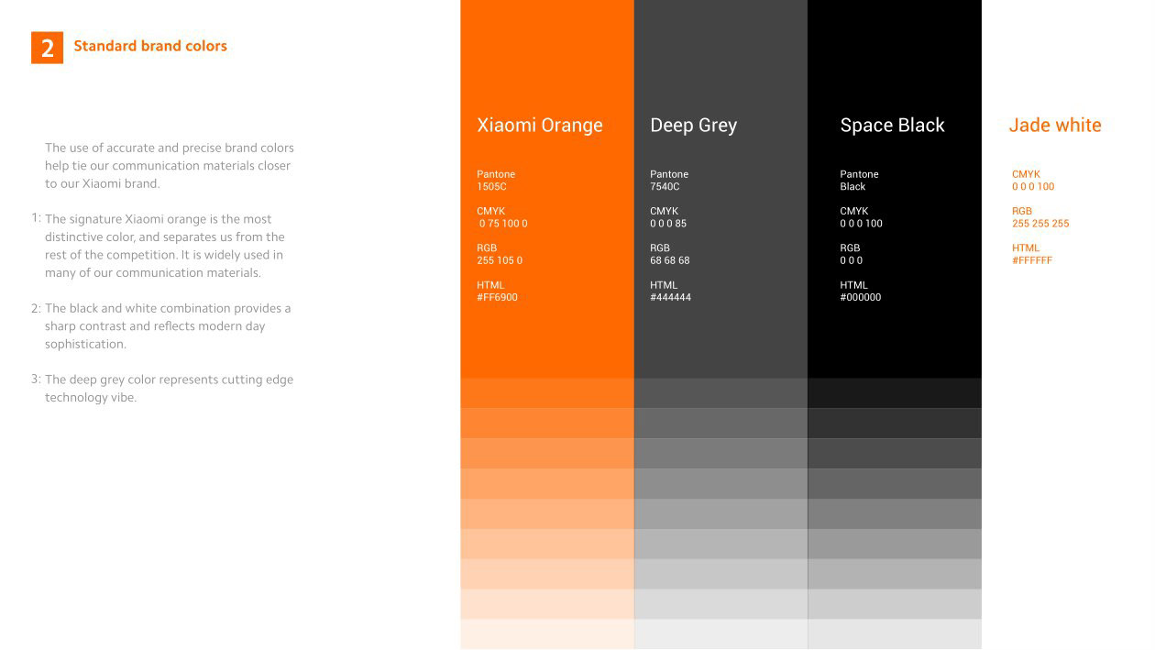Pick the first tint swatch directly below solid Deep Grey
This screenshot has height=650, width=1155.
(720, 393)
